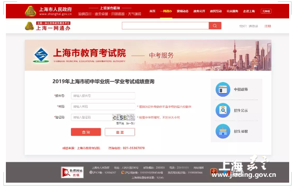Image resolution: width=296 pixels, height=189 pixels.
Task: Open 招生录取 via its building icon
Action: [223, 131]
